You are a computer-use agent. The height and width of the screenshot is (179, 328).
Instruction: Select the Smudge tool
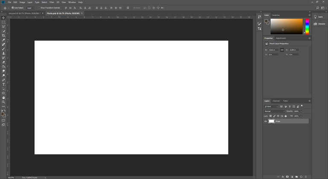click(x=3, y=71)
